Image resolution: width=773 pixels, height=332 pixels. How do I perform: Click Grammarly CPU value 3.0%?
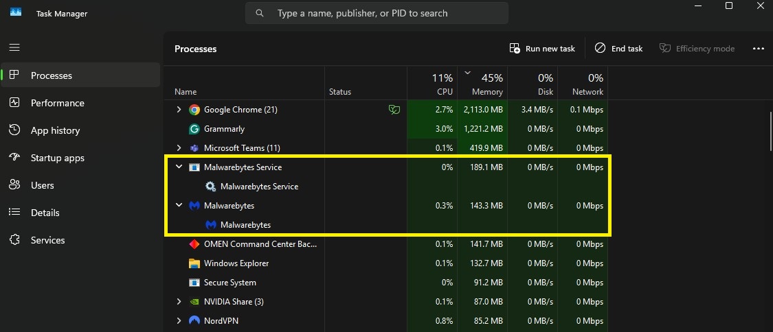[x=444, y=129]
